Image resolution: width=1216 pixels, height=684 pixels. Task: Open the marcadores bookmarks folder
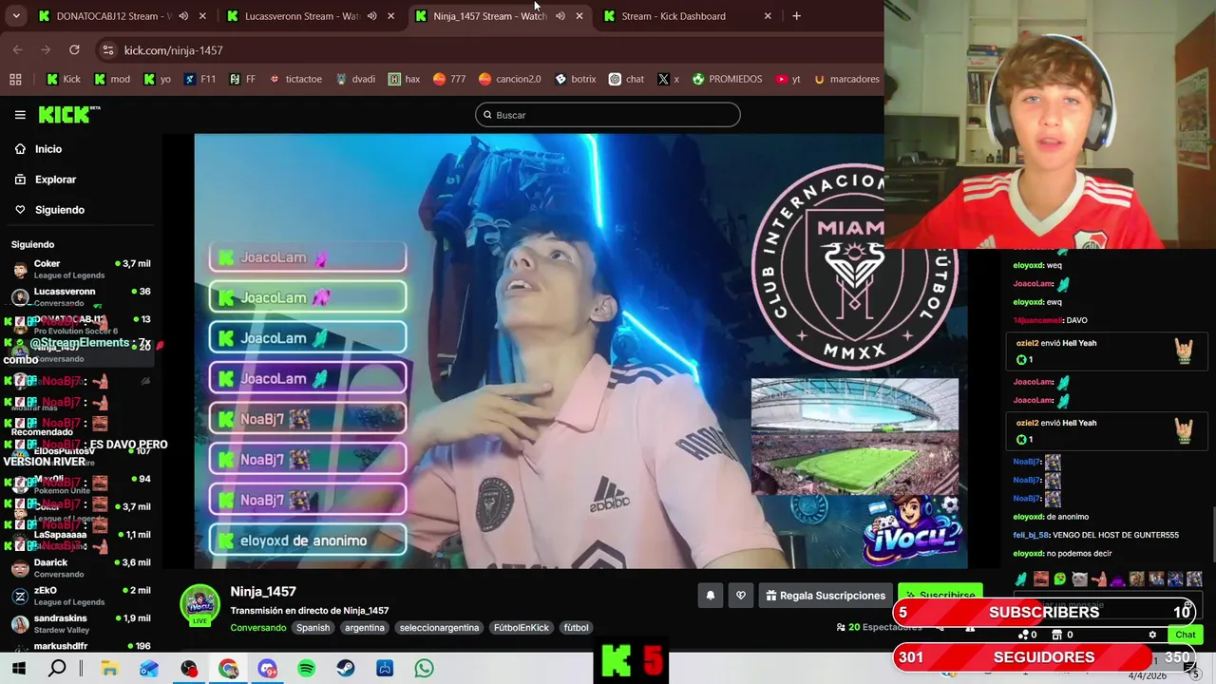845,79
